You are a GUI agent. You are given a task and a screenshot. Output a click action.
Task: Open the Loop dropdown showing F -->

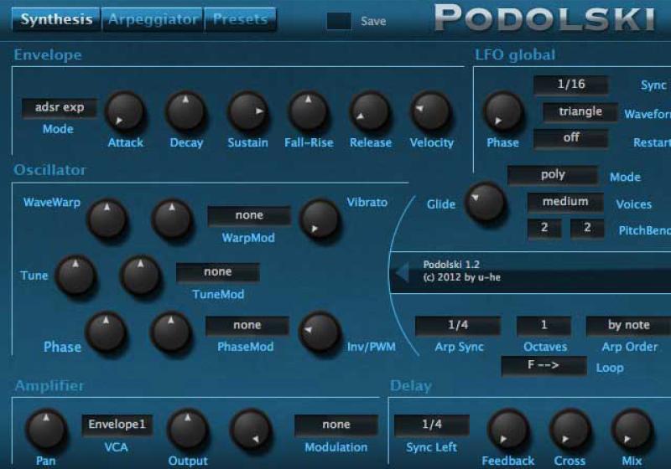click(544, 365)
